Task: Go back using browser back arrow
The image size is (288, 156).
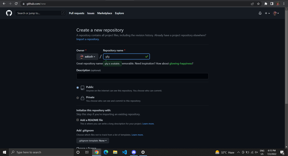Action: (x=4, y=4)
